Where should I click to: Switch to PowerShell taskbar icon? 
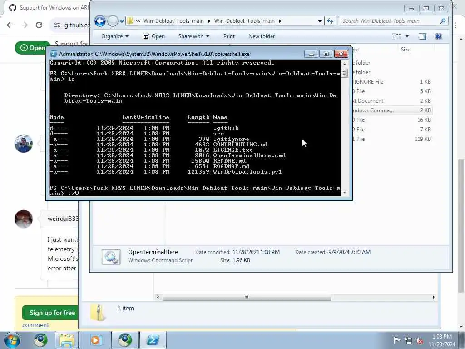pos(153,340)
